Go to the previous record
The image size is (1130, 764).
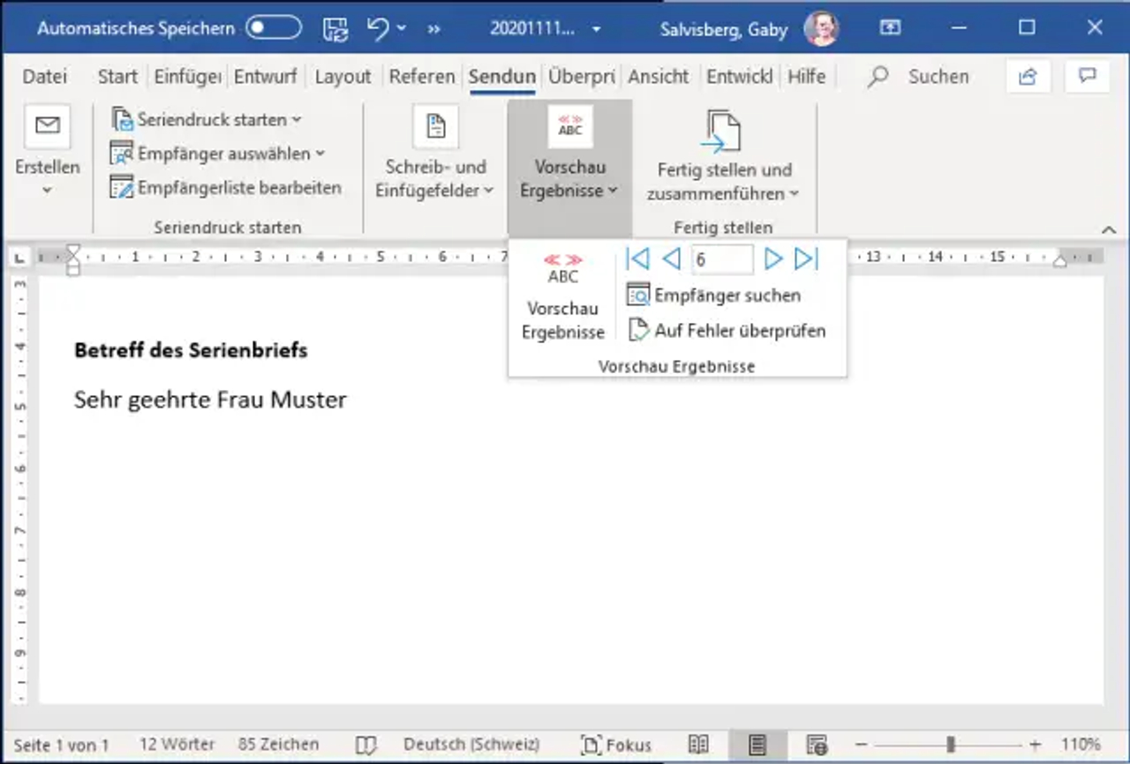tap(671, 258)
